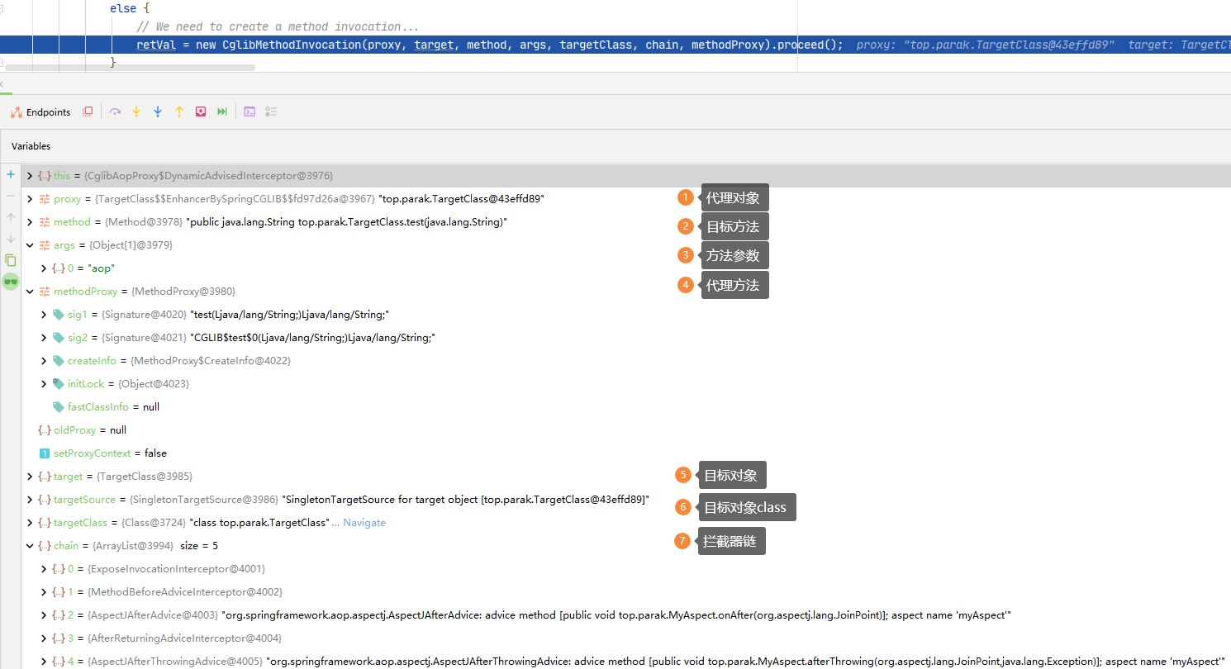Toggle the green glasses watches icon
The image size is (1231, 669).
(x=11, y=282)
